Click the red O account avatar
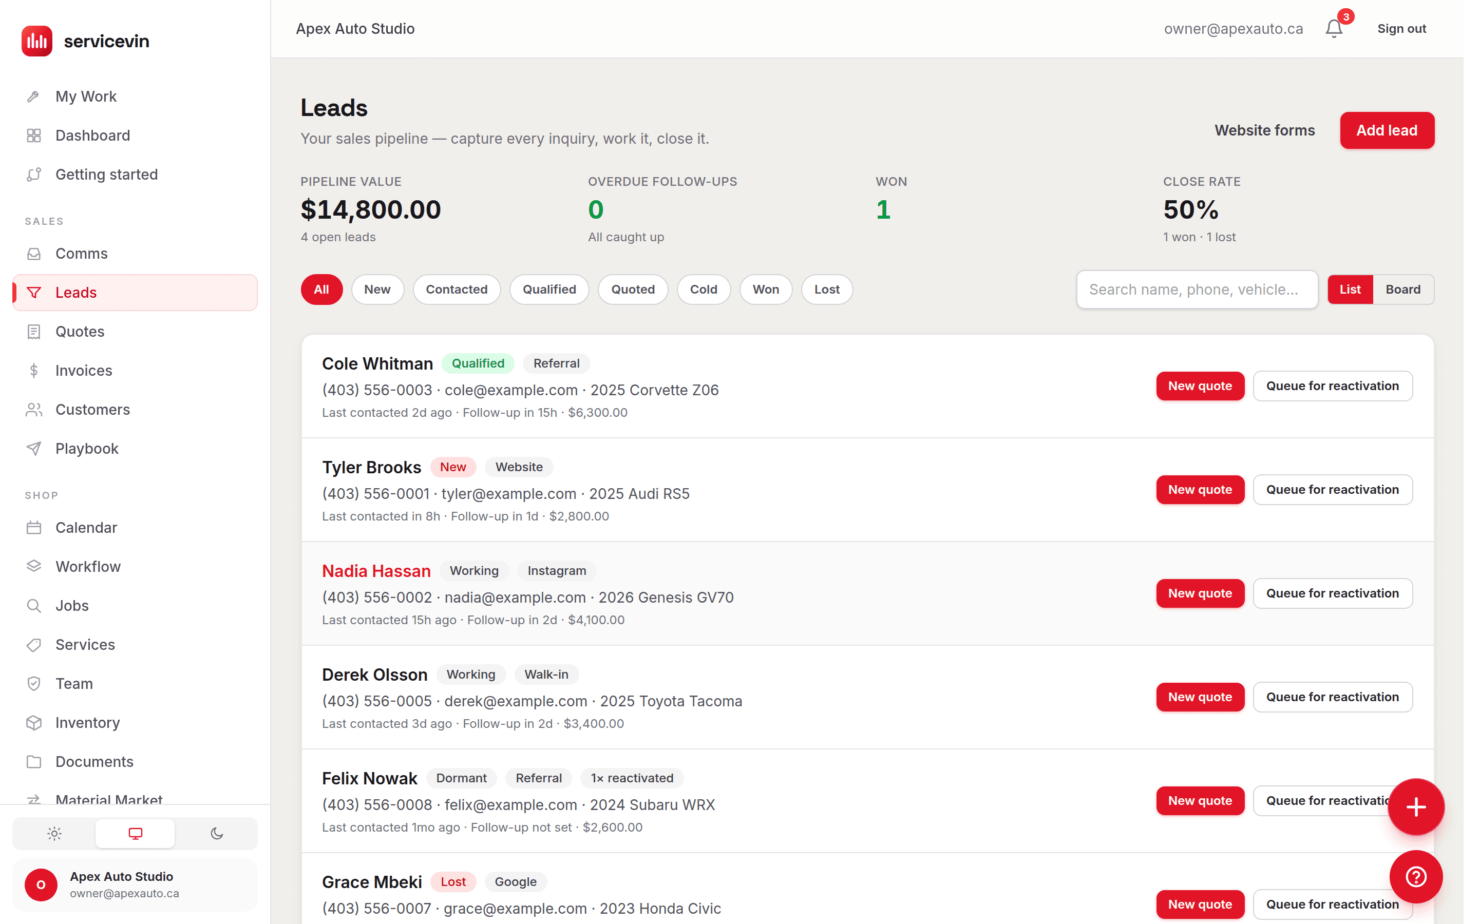Viewport: 1479px width, 924px height. click(x=41, y=885)
